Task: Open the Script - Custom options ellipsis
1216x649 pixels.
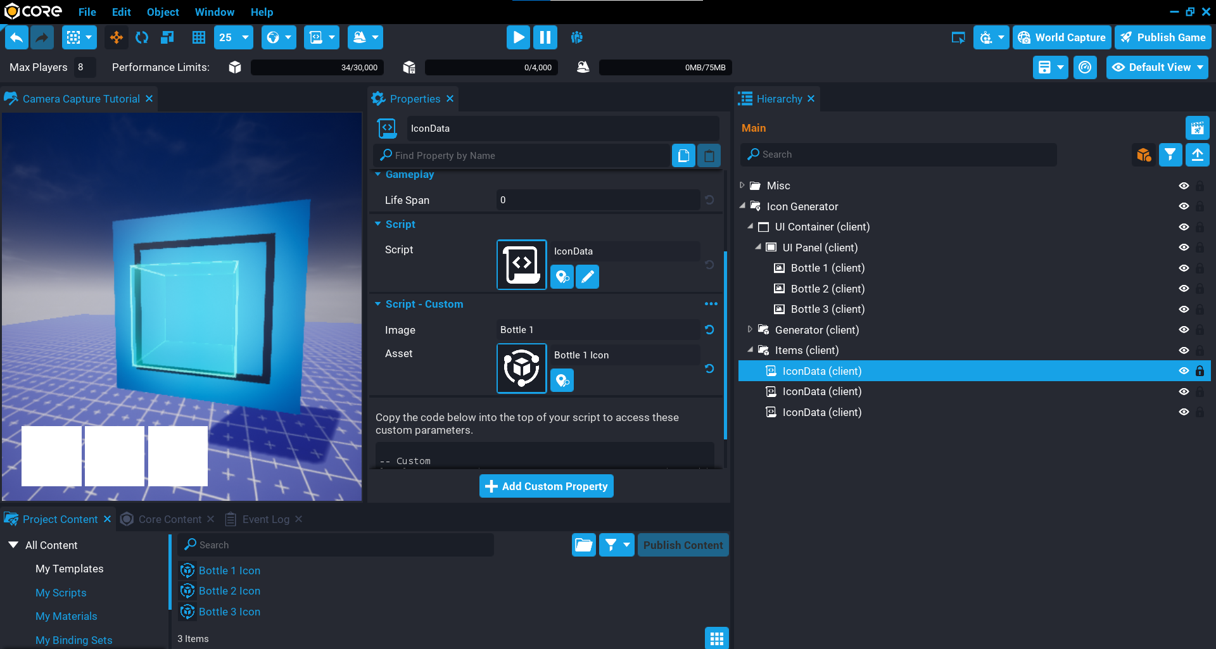Action: [711, 304]
